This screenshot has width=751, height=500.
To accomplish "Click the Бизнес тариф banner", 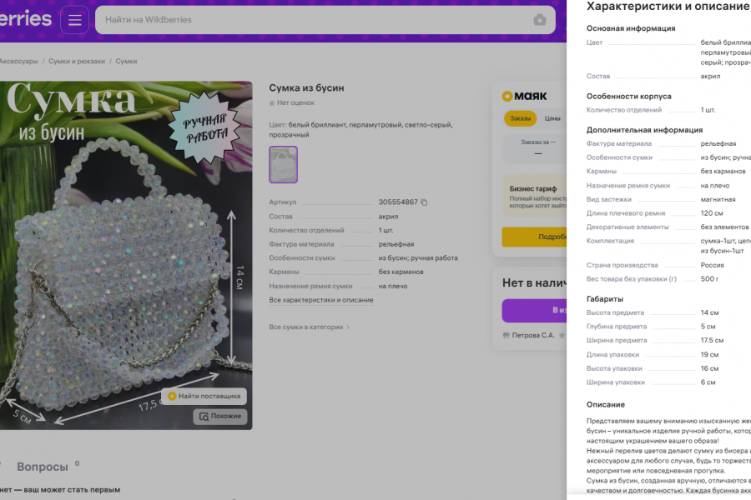I will (x=534, y=196).
